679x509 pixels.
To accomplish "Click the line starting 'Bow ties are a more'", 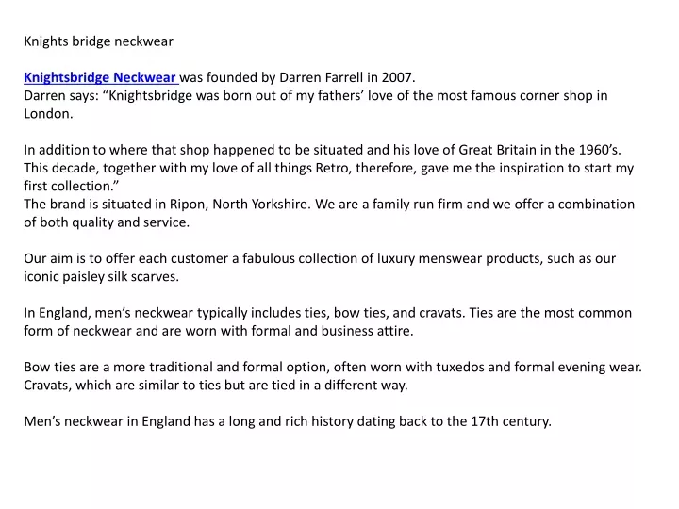I will tap(333, 367).
